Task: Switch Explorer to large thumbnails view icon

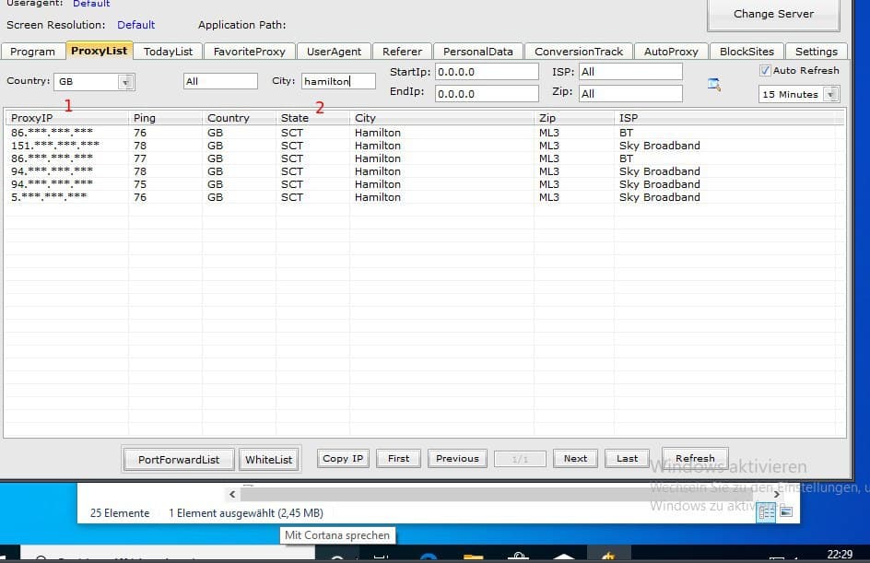Action: pyautogui.click(x=786, y=512)
